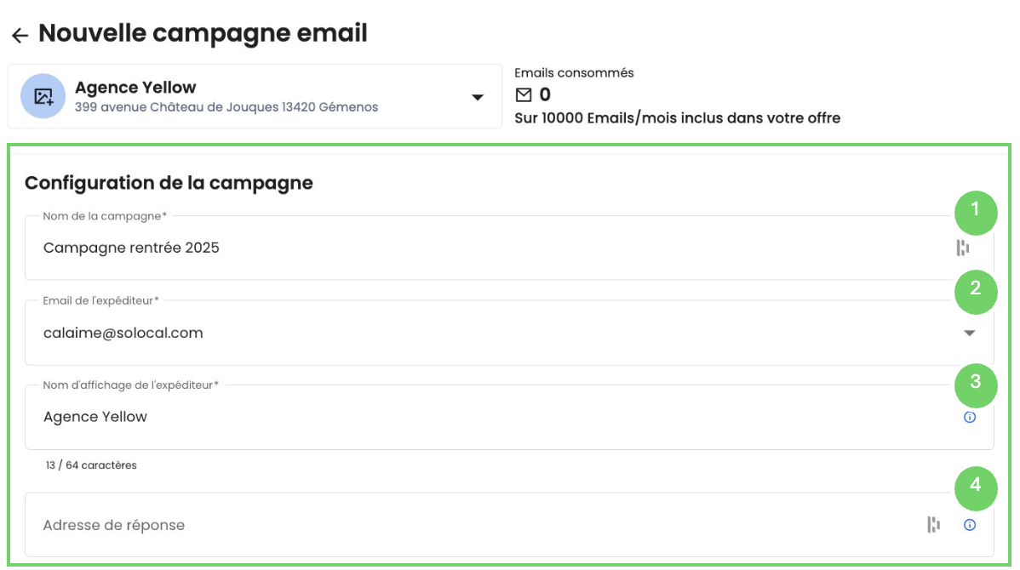Image resolution: width=1020 pixels, height=570 pixels.
Task: Show info for the Adresse de réponse field
Action: 969,525
